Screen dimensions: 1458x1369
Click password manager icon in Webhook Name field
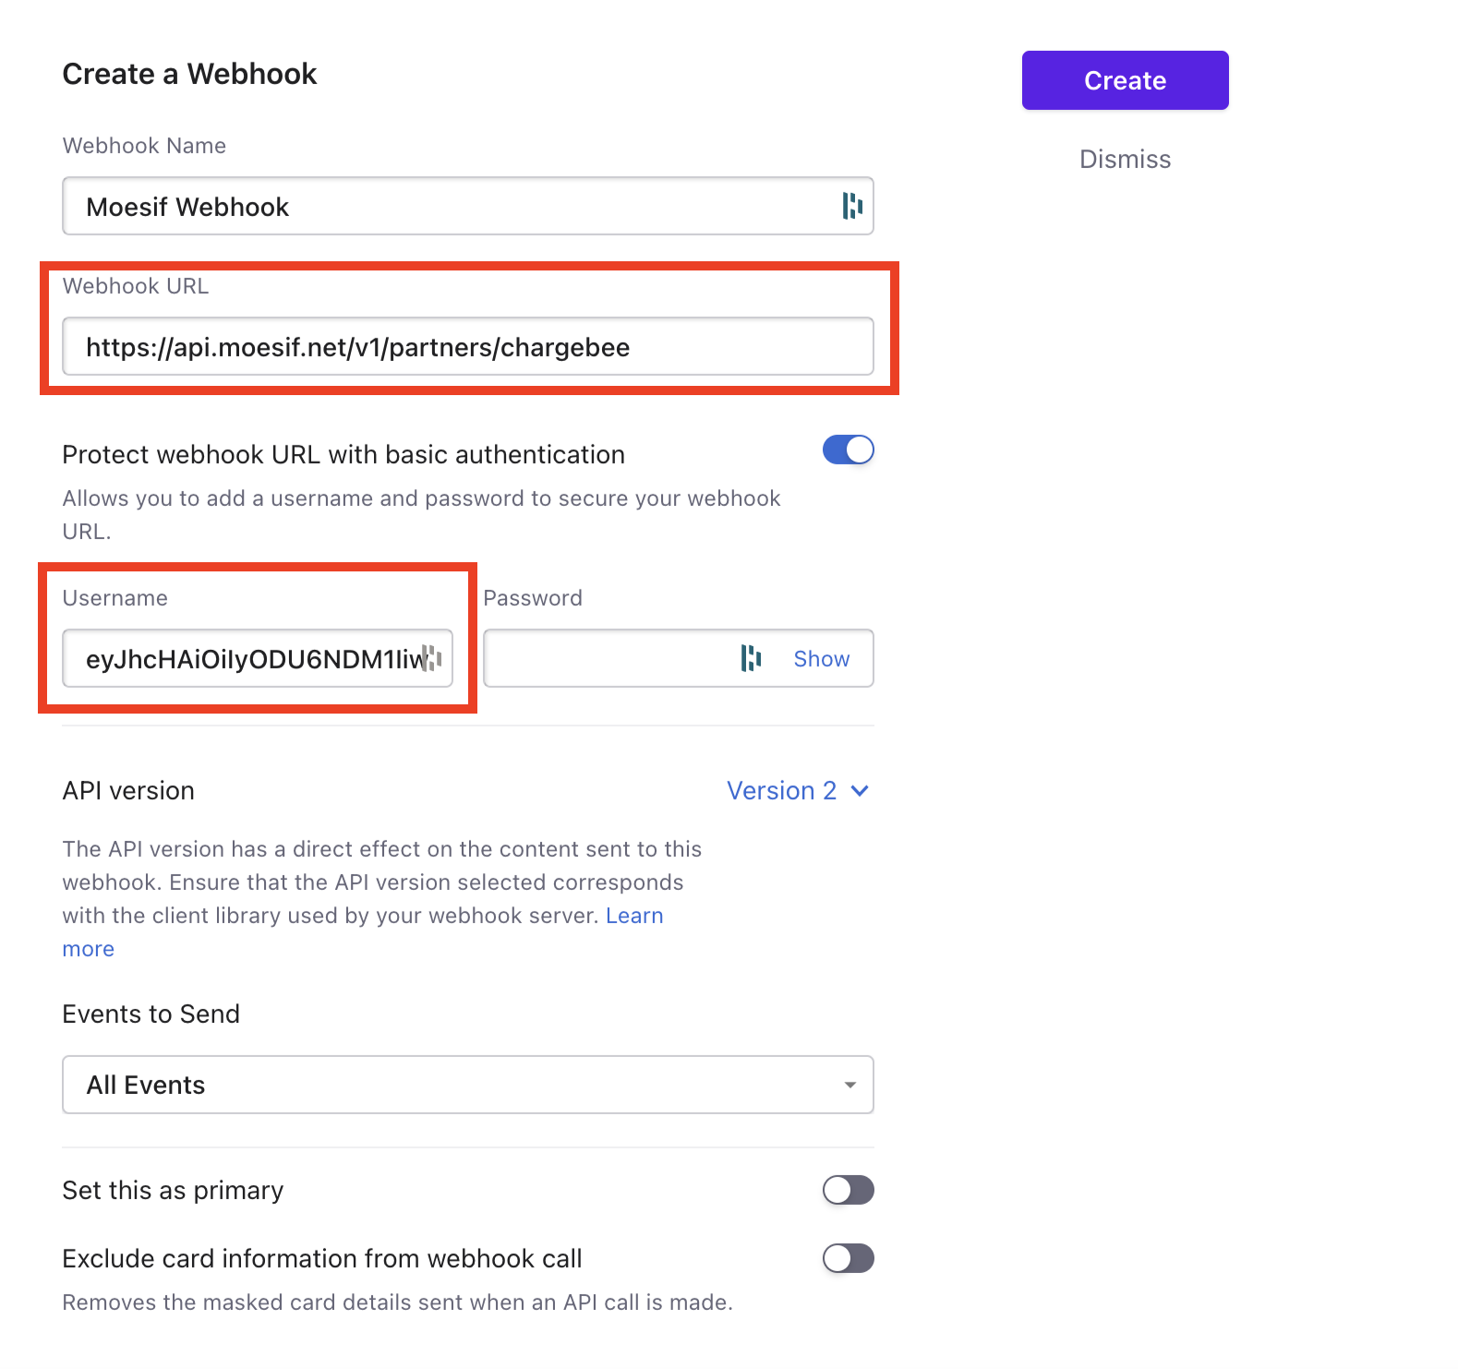tap(851, 206)
